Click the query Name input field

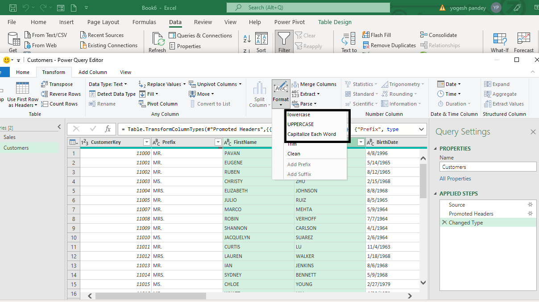[488, 167]
